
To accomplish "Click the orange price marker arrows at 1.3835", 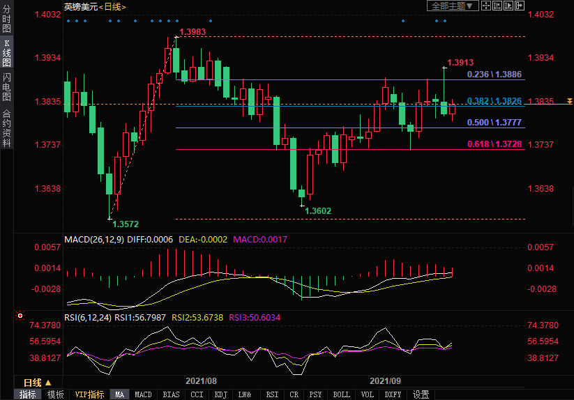I will 569,102.
